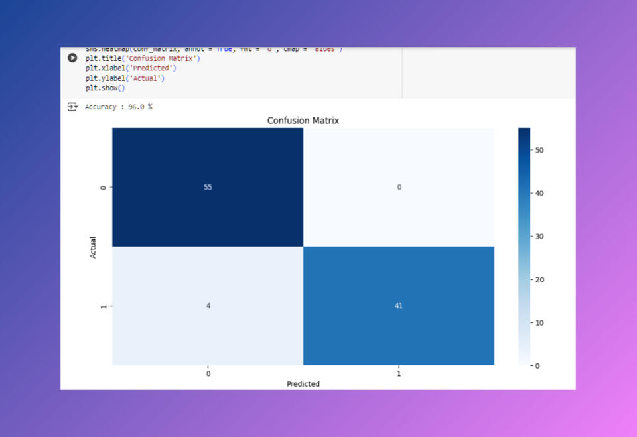The image size is (637, 437).
Task: Click the heatmap cell showing 0
Action: pyautogui.click(x=398, y=187)
